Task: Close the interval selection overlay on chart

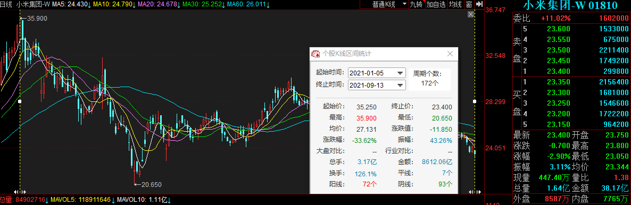Action: [470, 14]
